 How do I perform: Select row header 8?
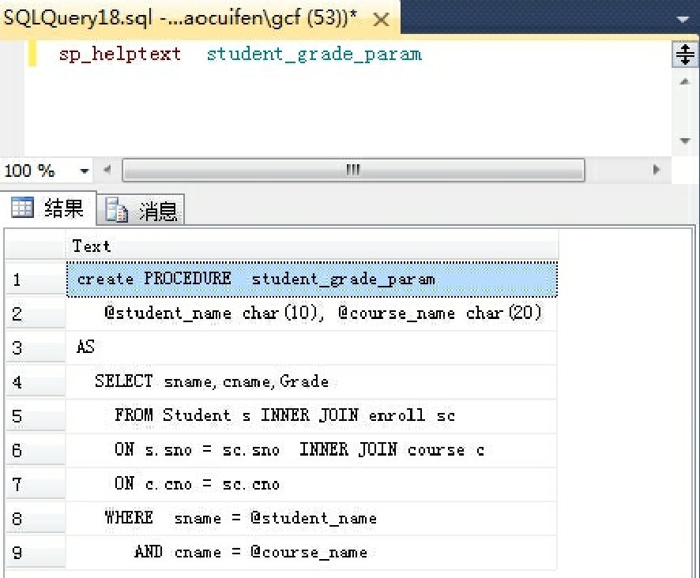(36, 519)
